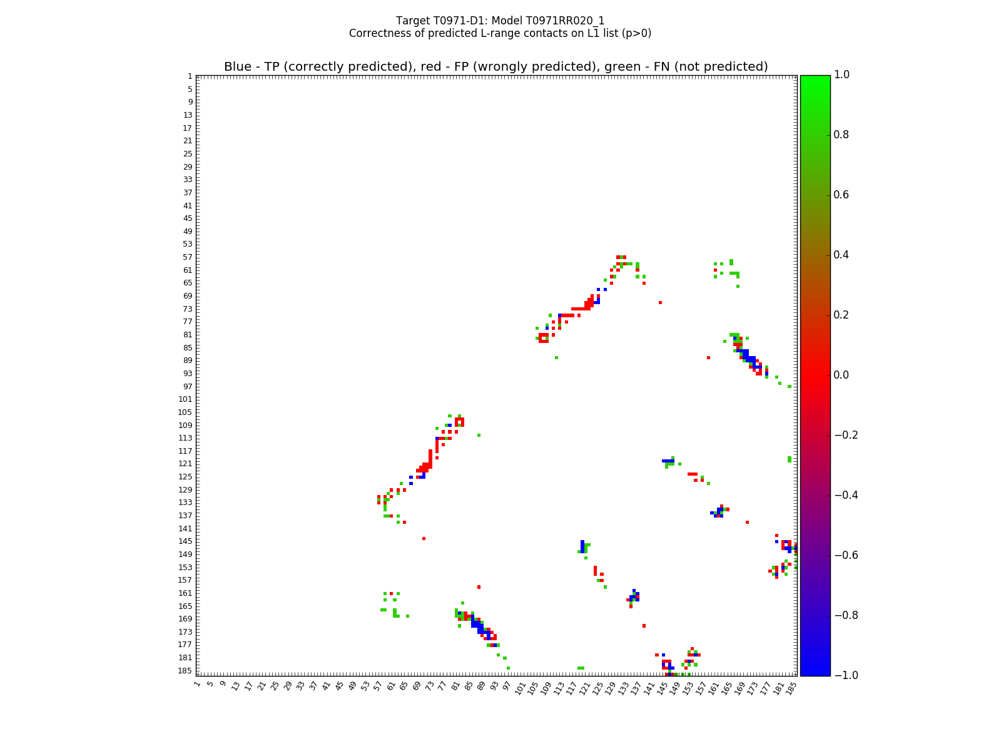Click the legend text describing Blue TP, red FP, green FN
1001x751 pixels.
click(495, 67)
